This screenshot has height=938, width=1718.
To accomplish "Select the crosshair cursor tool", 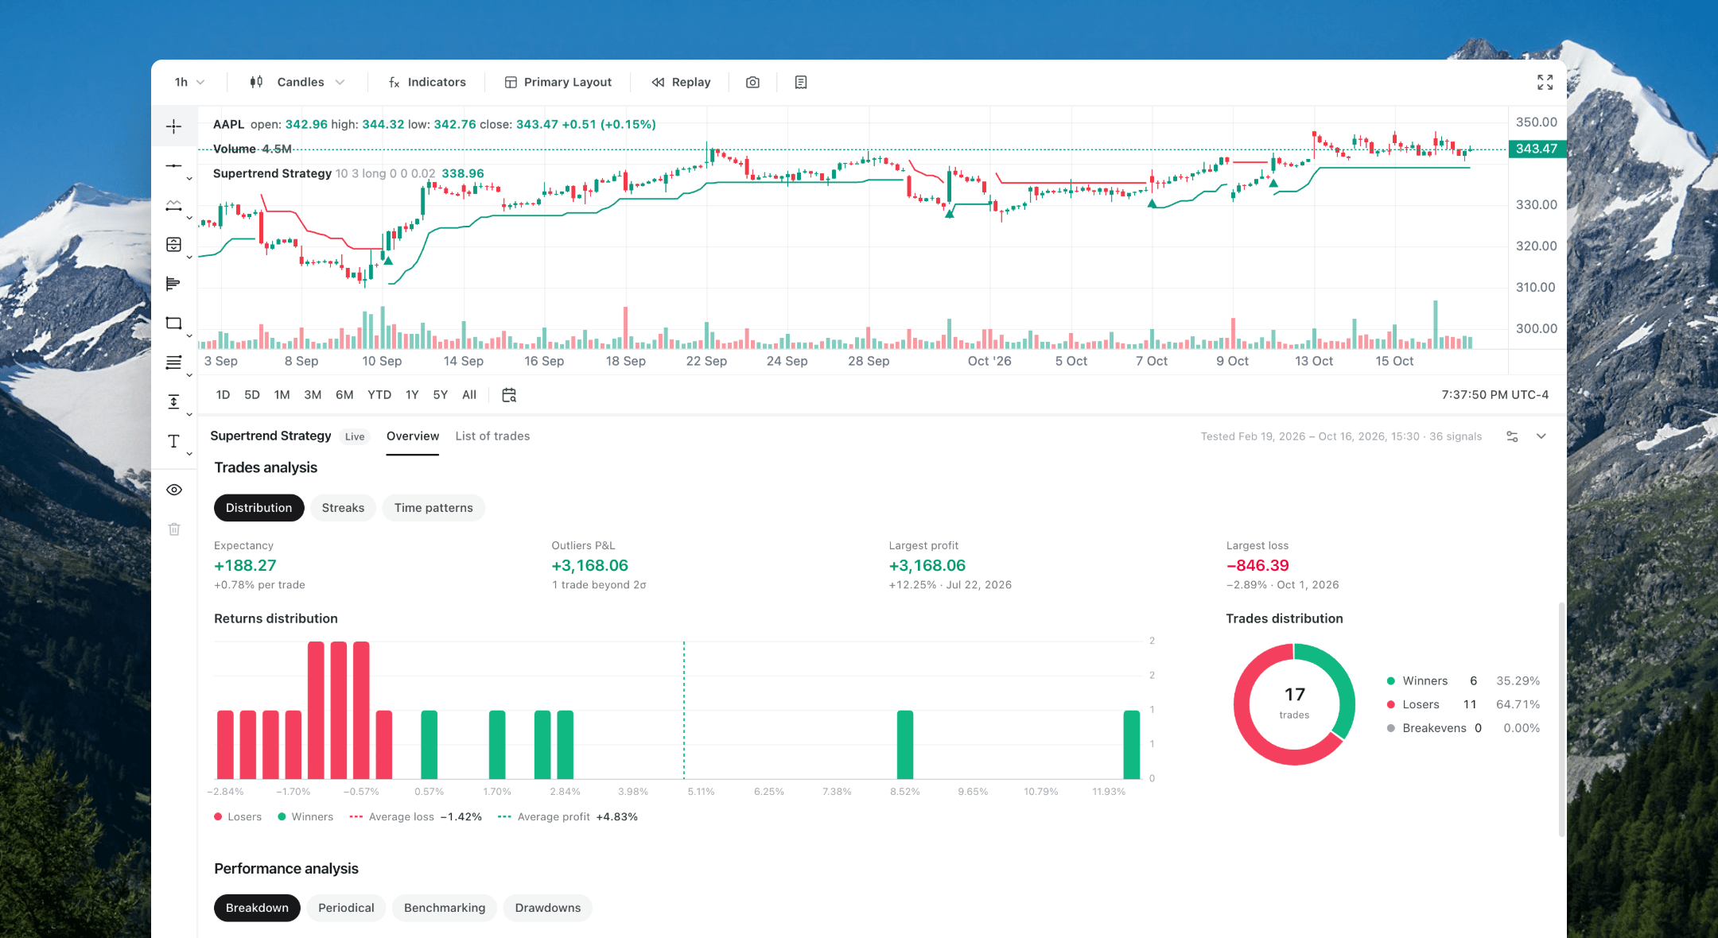I will click(x=173, y=126).
